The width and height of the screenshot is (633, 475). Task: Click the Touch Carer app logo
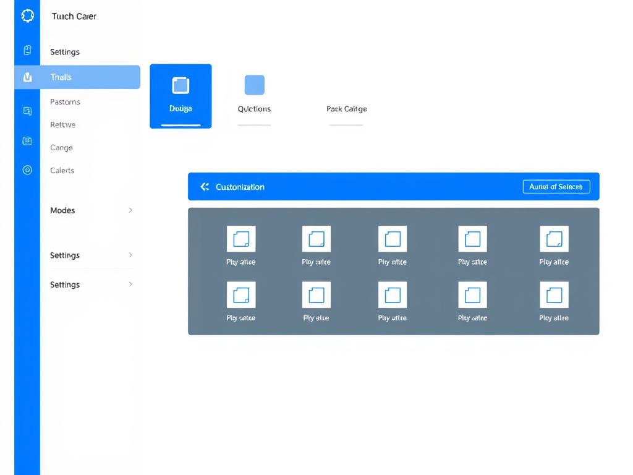[27, 15]
